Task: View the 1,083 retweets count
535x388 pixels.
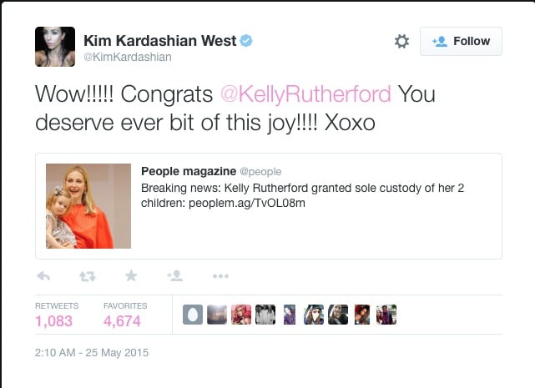Action: 54,321
